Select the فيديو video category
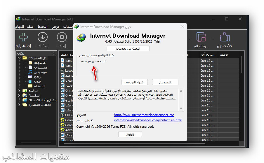264x163 pixels. click(x=37, y=81)
